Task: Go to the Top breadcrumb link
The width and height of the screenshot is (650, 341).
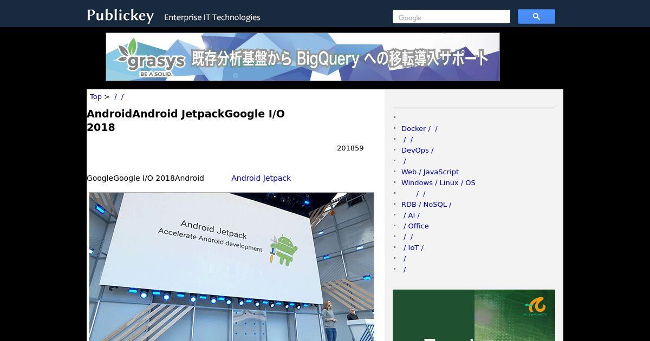Action: pyautogui.click(x=96, y=97)
